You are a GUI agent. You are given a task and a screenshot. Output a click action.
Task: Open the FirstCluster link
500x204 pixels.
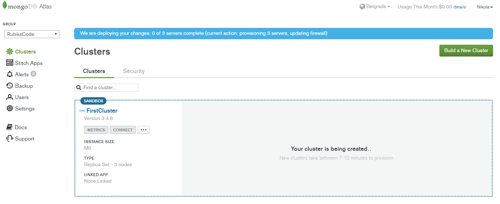coord(102,111)
